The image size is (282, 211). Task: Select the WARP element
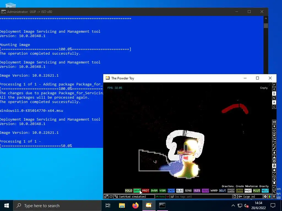(x=214, y=191)
